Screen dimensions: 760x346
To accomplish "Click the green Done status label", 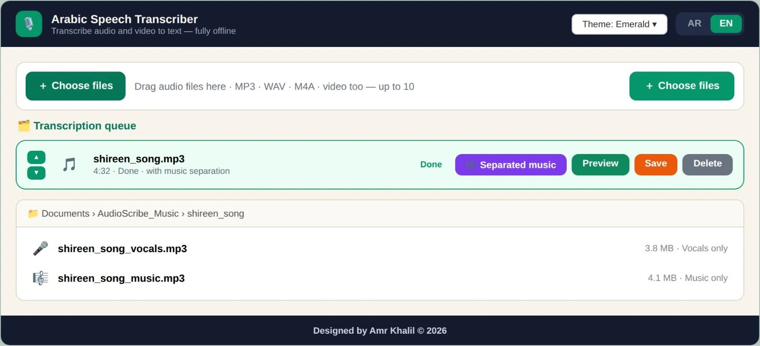I will click(431, 164).
